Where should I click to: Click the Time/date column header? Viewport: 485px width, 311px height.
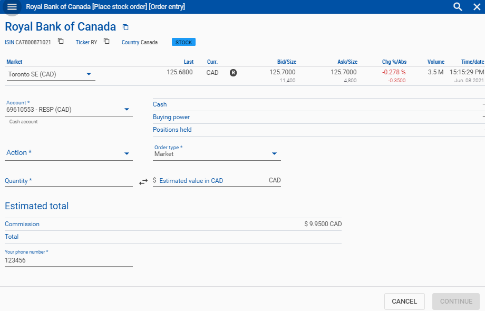coord(473,62)
